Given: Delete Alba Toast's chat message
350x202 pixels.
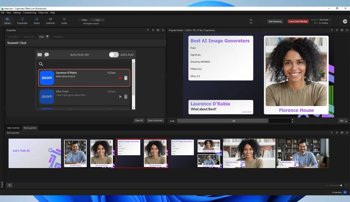Looking at the screenshot, I should (x=126, y=97).
